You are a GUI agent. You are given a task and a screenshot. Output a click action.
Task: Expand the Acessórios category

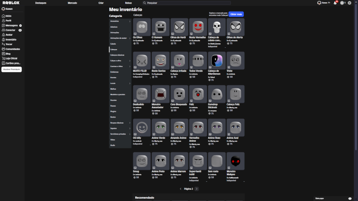pyautogui.click(x=120, y=21)
